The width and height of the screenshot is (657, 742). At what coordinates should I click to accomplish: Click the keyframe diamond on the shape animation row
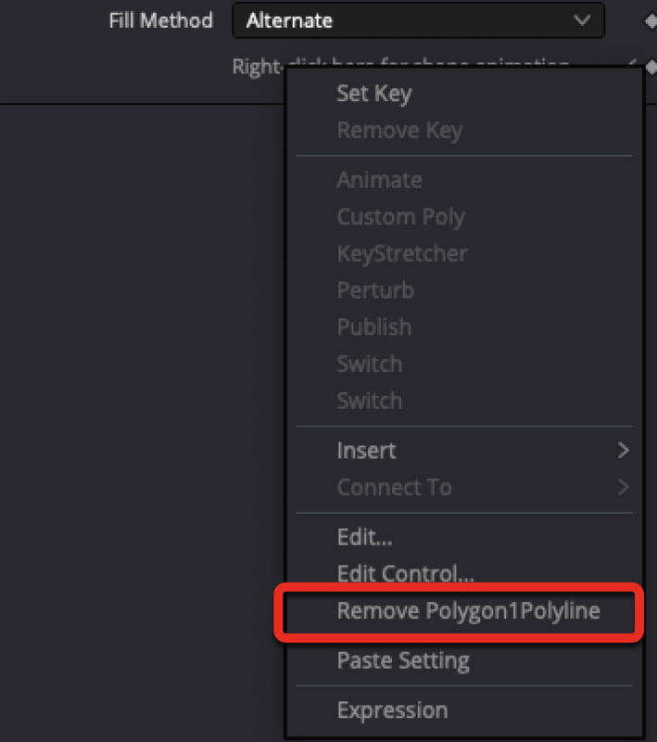(x=651, y=67)
